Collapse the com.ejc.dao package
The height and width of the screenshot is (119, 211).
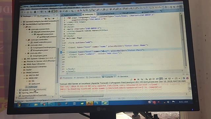[x=26, y=45]
